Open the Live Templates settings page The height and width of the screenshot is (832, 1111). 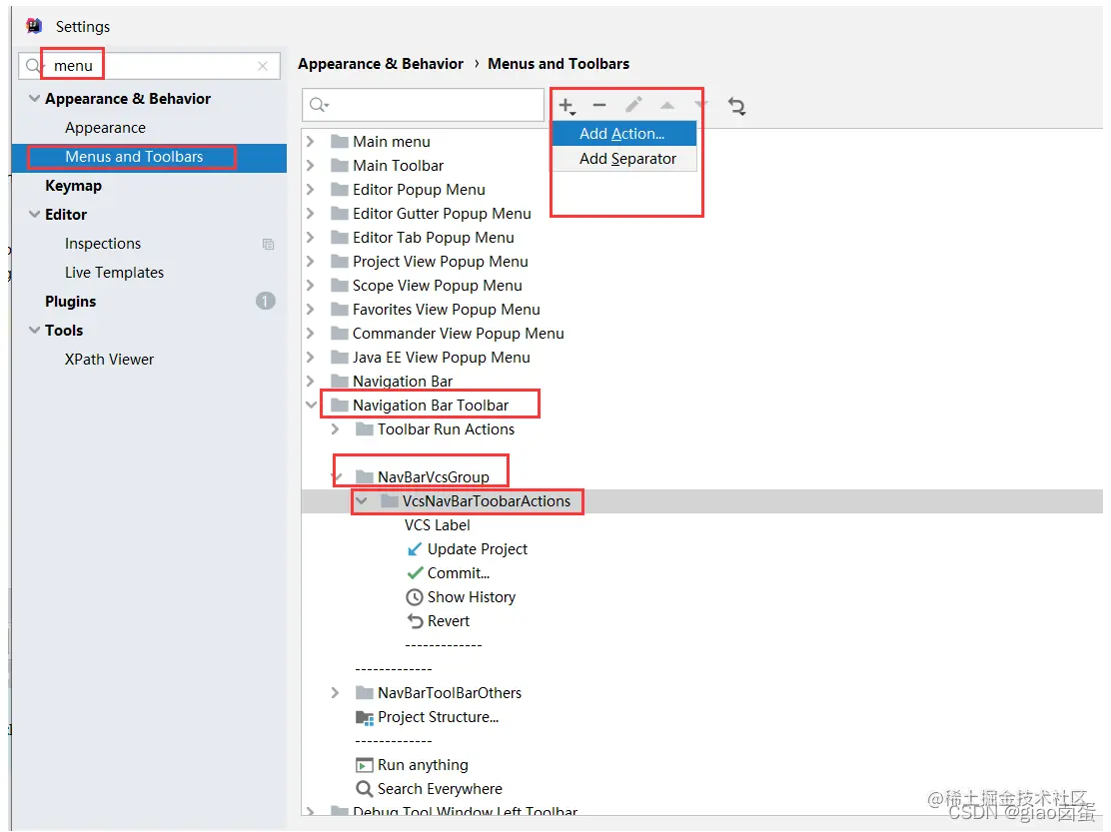(114, 273)
